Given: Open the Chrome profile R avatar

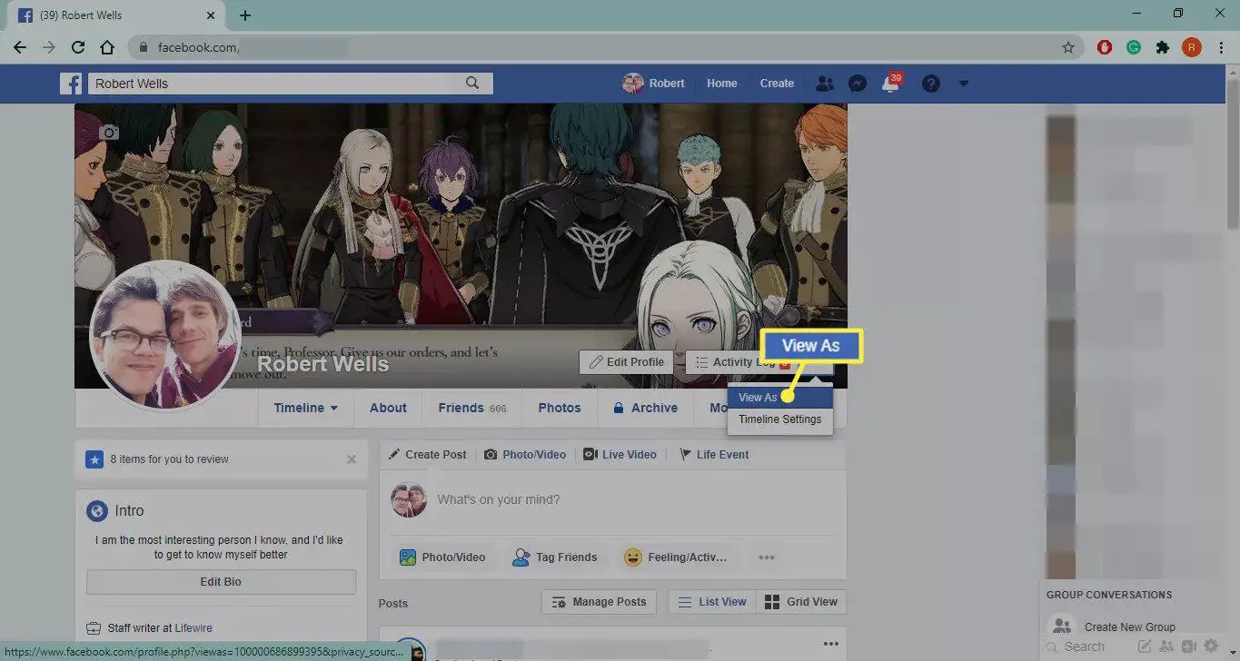Looking at the screenshot, I should [x=1191, y=48].
